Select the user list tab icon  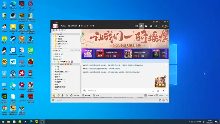[53, 30]
